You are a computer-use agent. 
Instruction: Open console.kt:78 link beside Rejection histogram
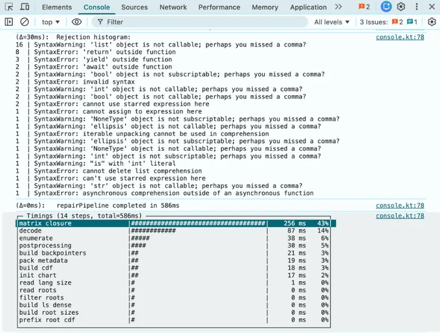[400, 37]
